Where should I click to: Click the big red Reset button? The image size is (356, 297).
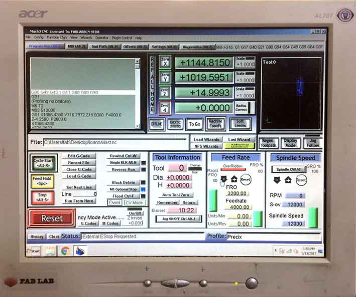click(x=52, y=218)
